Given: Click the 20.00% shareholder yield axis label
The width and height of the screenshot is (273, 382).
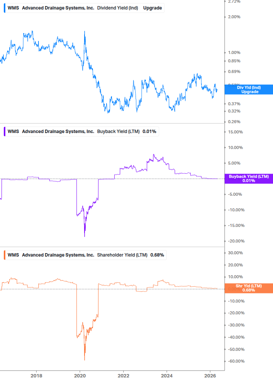Looking at the screenshot, I should 235,265.
